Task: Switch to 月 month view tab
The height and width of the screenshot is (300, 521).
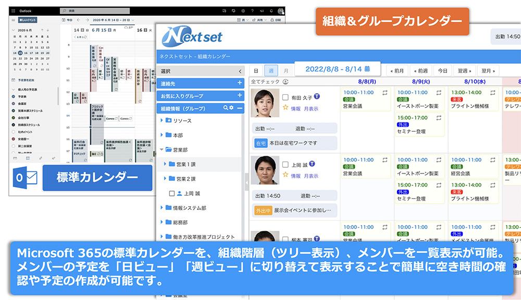Action: click(x=286, y=71)
